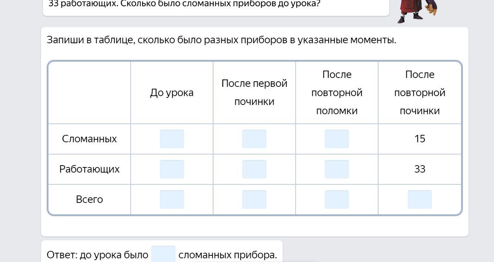Focus Работающих input for После повторной поломки
The image size is (494, 262).
[x=337, y=169]
